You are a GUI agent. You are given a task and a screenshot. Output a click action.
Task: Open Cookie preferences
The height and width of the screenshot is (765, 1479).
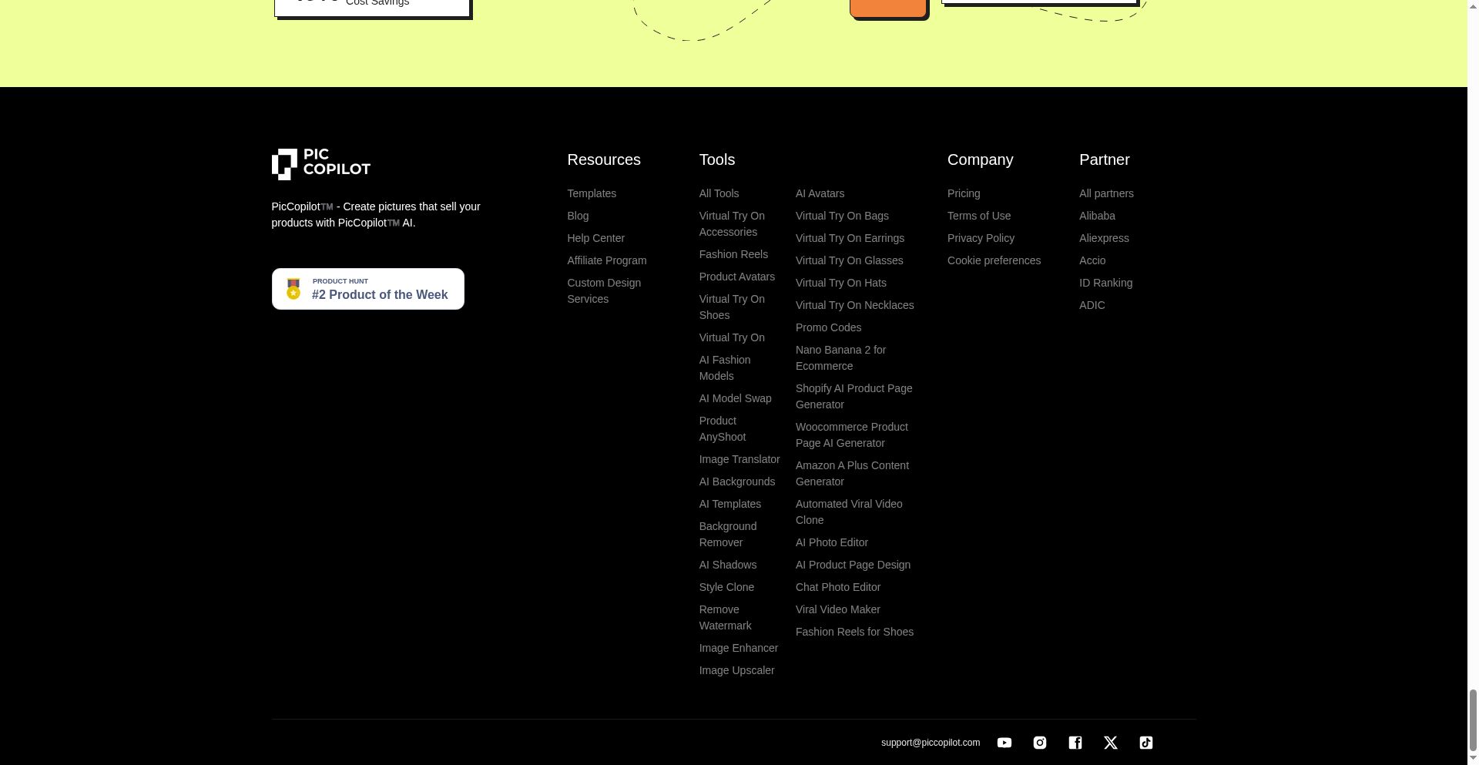click(993, 260)
